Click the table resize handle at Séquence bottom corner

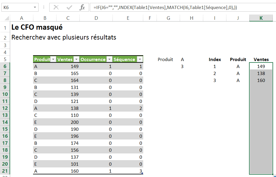click(142, 174)
